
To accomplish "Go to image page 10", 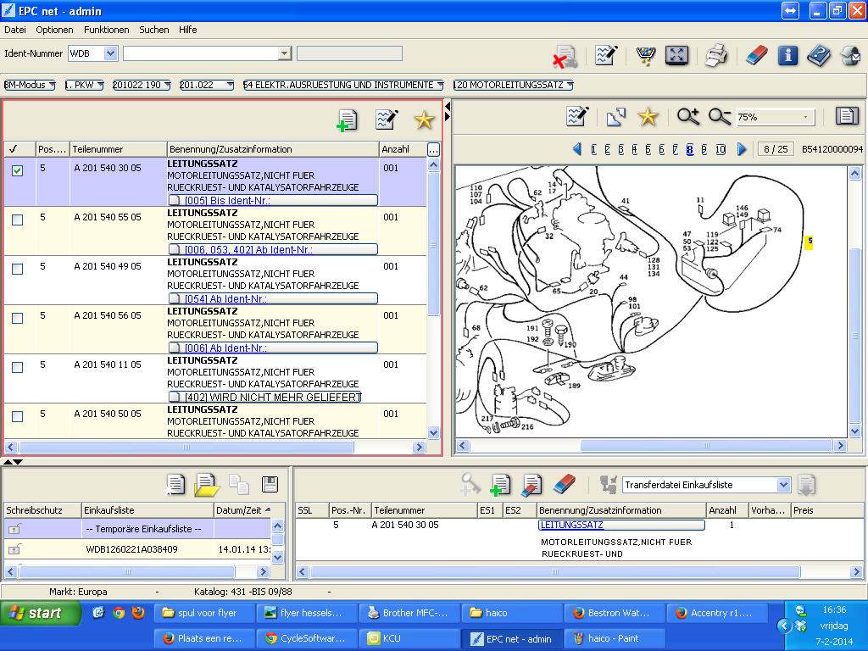I will point(721,149).
